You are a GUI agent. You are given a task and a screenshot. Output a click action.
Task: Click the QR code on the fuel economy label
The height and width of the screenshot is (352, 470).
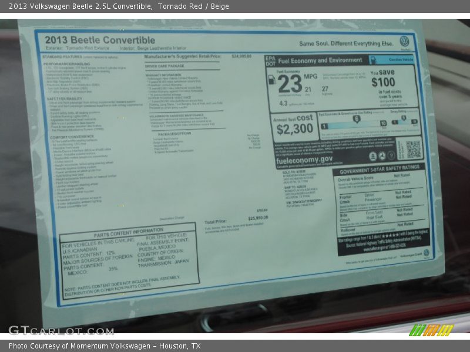(x=414, y=149)
